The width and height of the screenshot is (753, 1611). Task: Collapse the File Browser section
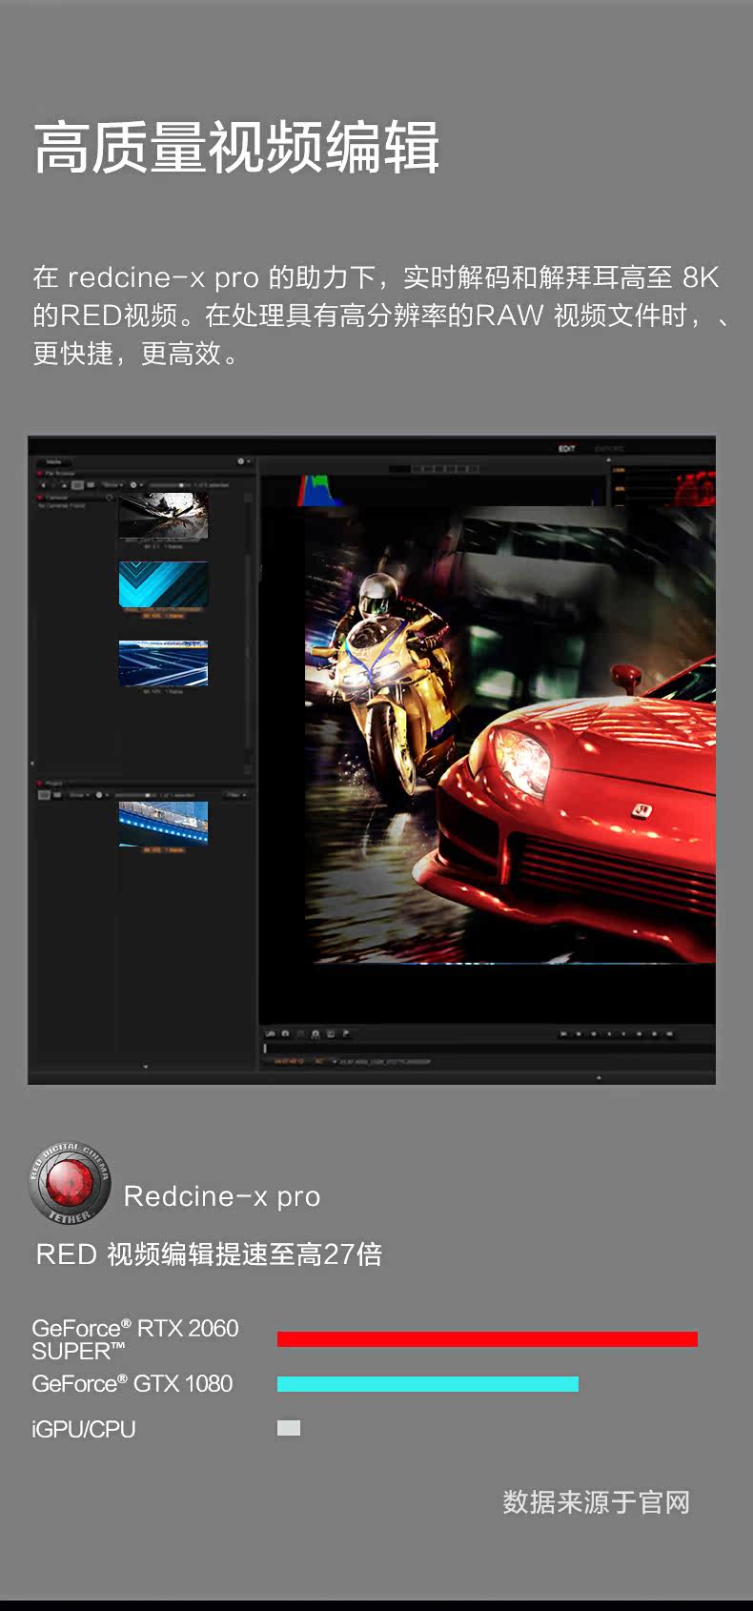39,474
